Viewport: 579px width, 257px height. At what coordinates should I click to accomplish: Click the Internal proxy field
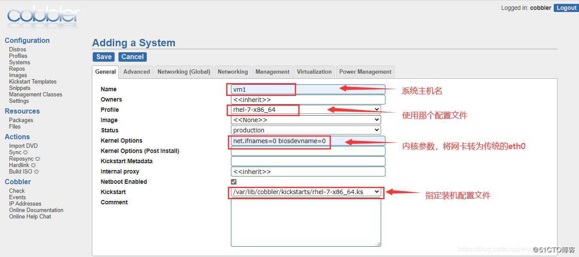pos(308,172)
